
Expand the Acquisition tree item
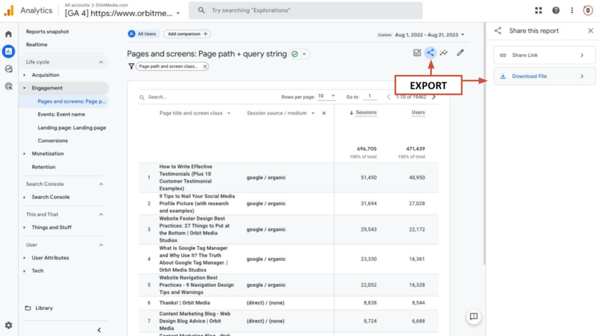(24, 75)
